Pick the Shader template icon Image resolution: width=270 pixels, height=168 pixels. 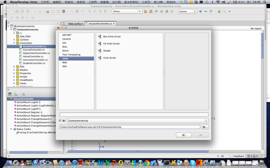pos(100,51)
